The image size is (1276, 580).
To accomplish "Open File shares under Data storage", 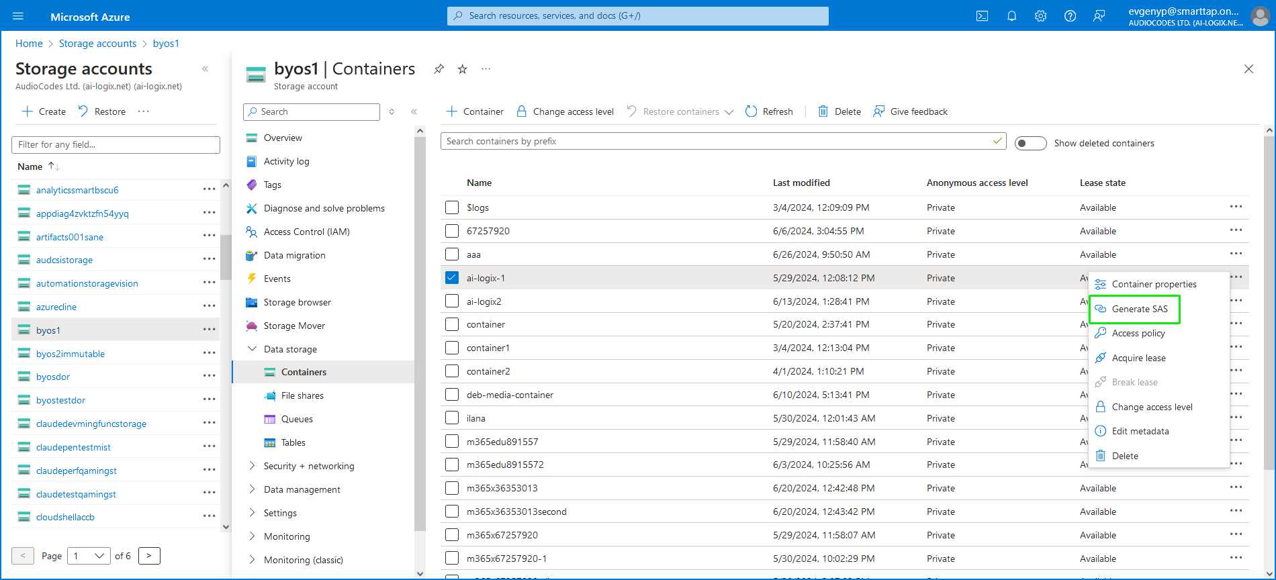I will 302,395.
